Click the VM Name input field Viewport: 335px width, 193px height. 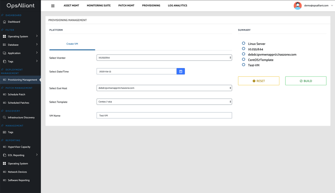(x=164, y=115)
